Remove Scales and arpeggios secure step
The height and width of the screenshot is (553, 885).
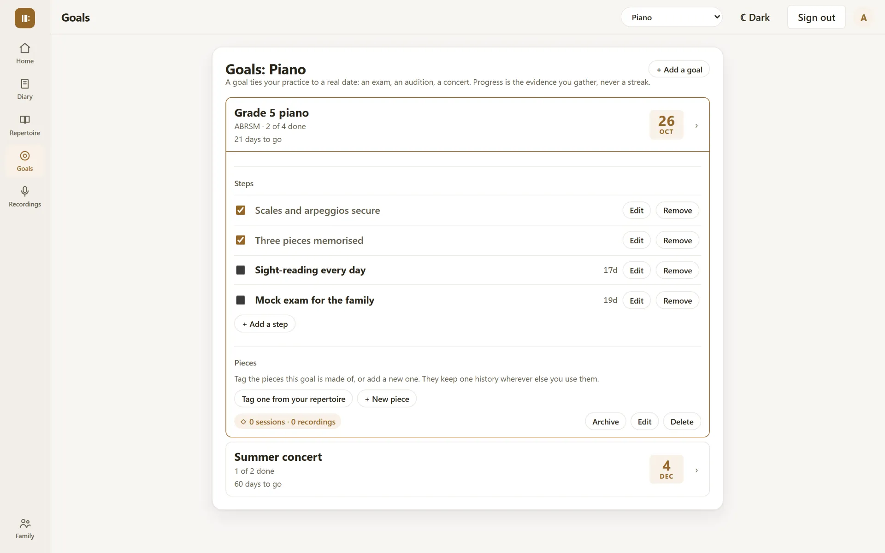tap(678, 210)
